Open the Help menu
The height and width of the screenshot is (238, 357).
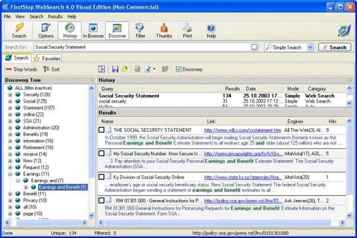coord(72,17)
